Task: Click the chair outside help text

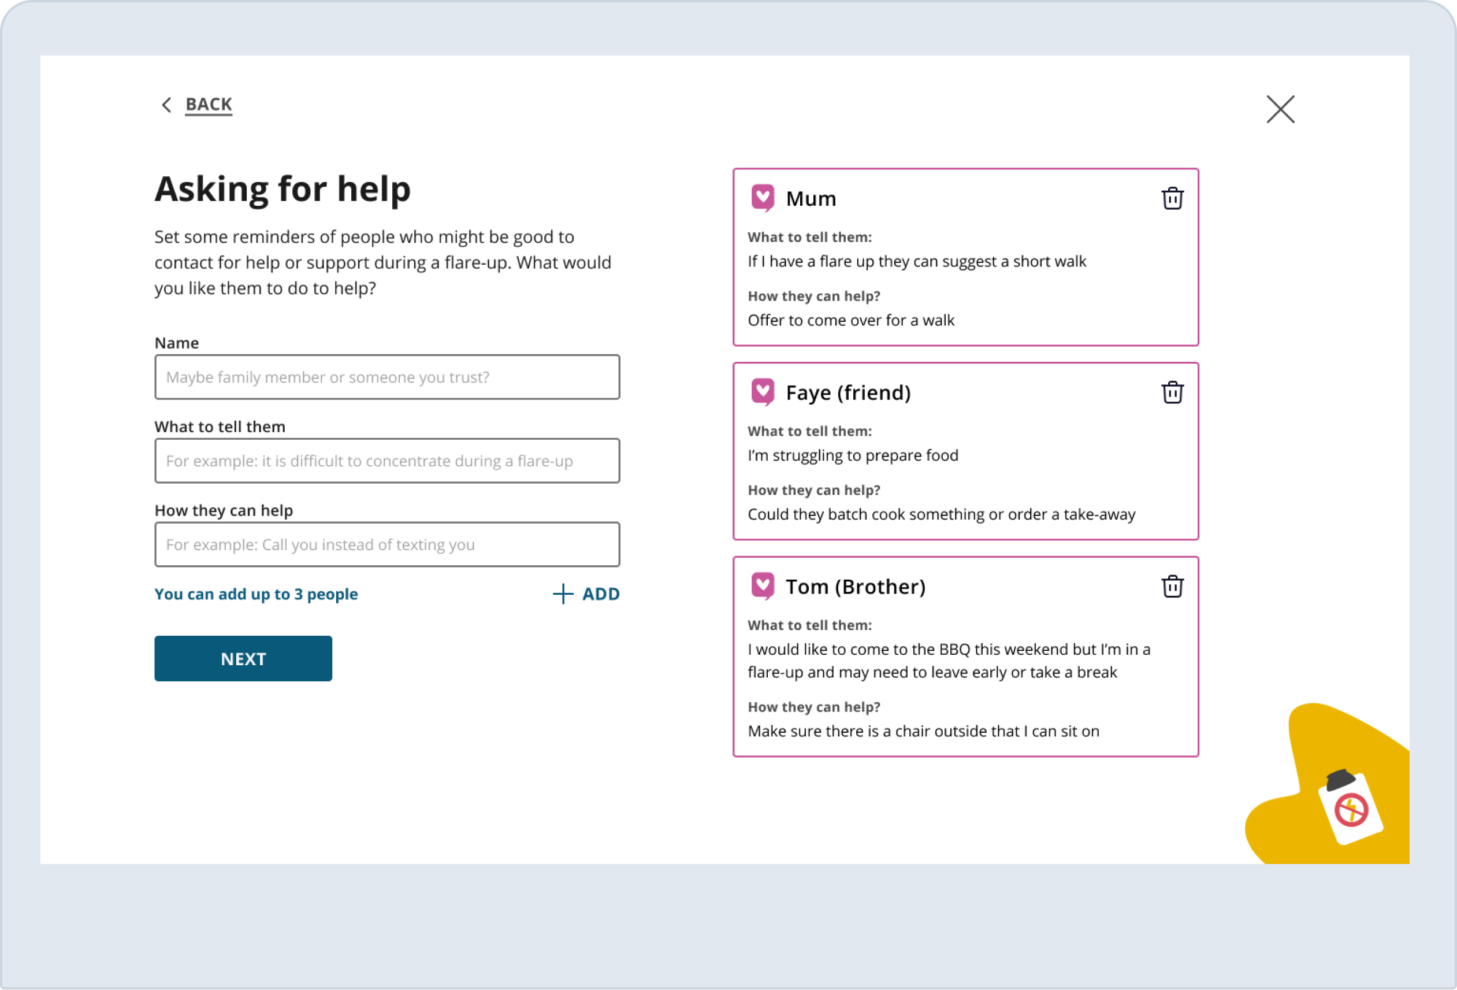Action: [923, 731]
